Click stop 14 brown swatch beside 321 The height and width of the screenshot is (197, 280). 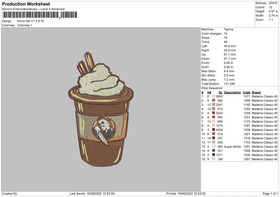(214, 151)
